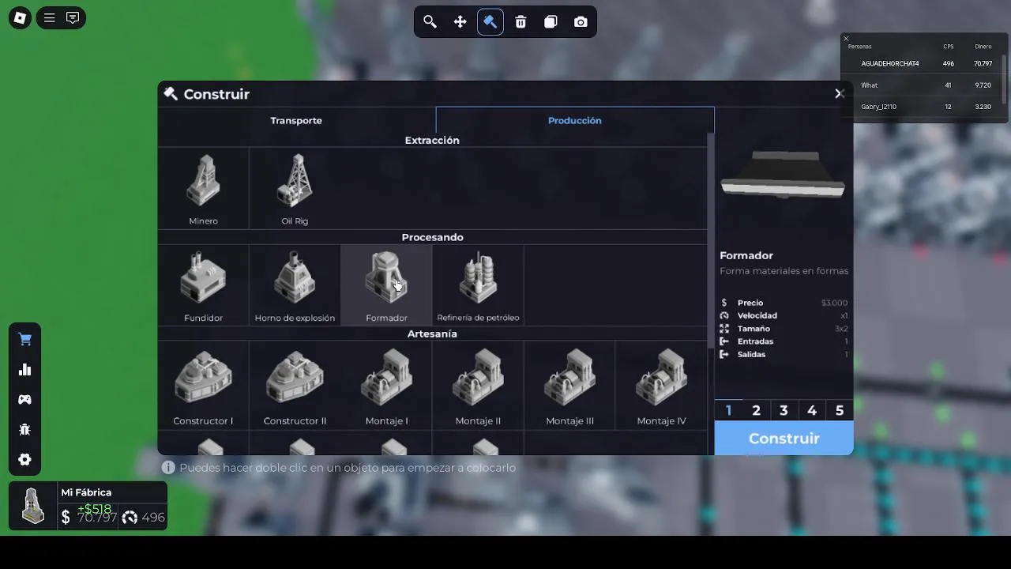The image size is (1011, 569).
Task: Click the Mi Fábrica factory thumbnail
Action: click(32, 506)
